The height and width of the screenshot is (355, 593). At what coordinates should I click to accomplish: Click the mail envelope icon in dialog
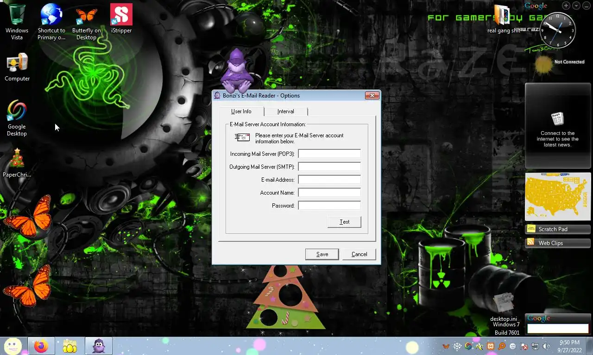242,137
